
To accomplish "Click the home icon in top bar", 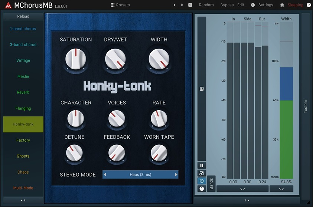I will (282, 5).
